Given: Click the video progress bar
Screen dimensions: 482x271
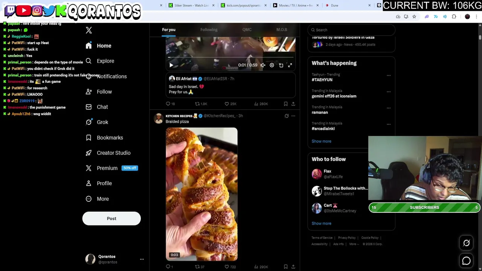Looking at the screenshot, I should pos(230,58).
